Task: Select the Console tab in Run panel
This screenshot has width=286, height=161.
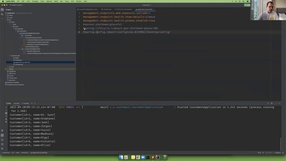Action: point(16,103)
